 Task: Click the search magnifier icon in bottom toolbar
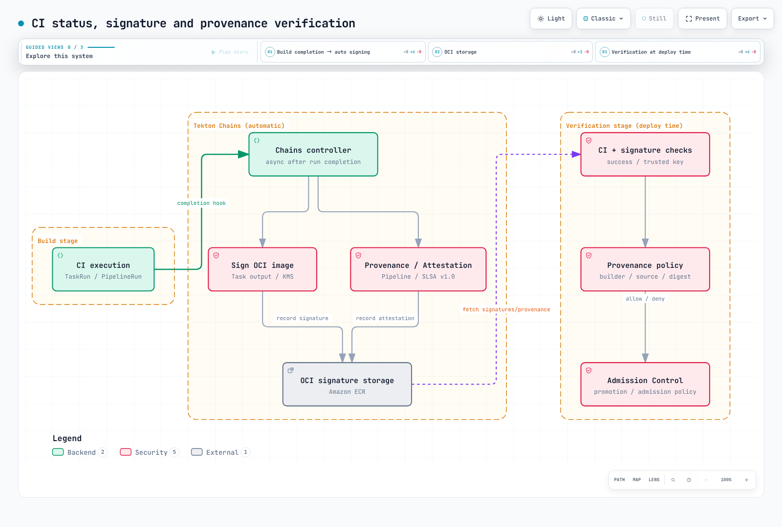(673, 480)
